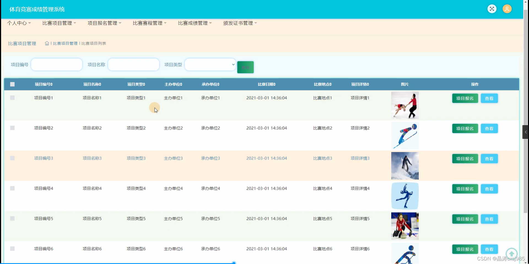
Task: Click the cell 项目详情5
Action: coord(360,219)
